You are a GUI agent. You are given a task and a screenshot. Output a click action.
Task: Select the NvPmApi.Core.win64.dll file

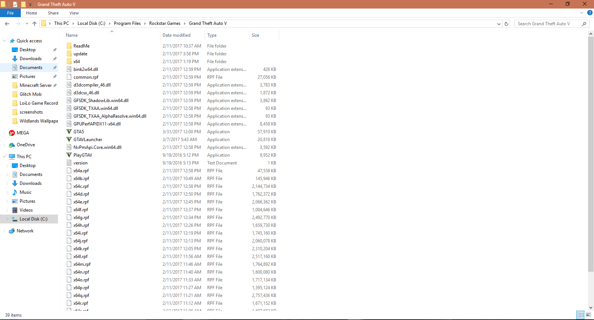97,147
